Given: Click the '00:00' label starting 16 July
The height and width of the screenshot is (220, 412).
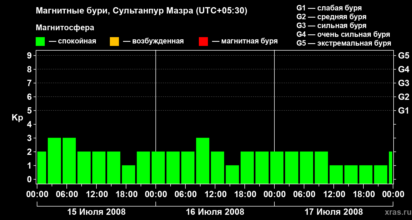Looking at the screenshot, I should pyautogui.click(x=156, y=194).
